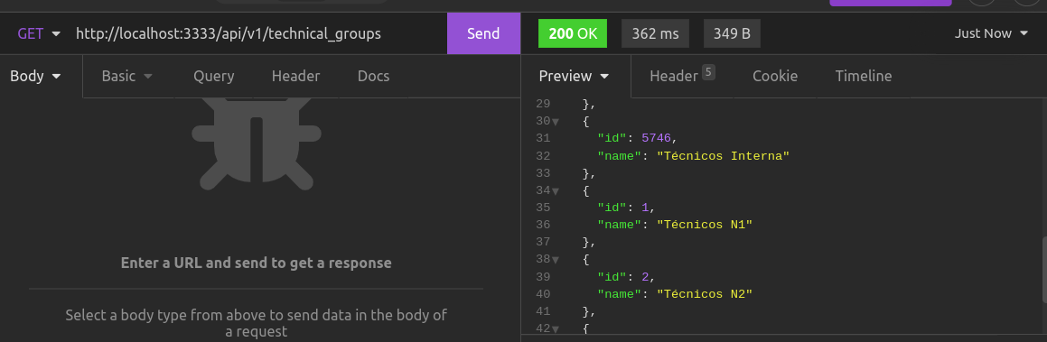Image resolution: width=1047 pixels, height=342 pixels.
Task: Collapse the JSON object at line 42
Action: click(x=556, y=328)
